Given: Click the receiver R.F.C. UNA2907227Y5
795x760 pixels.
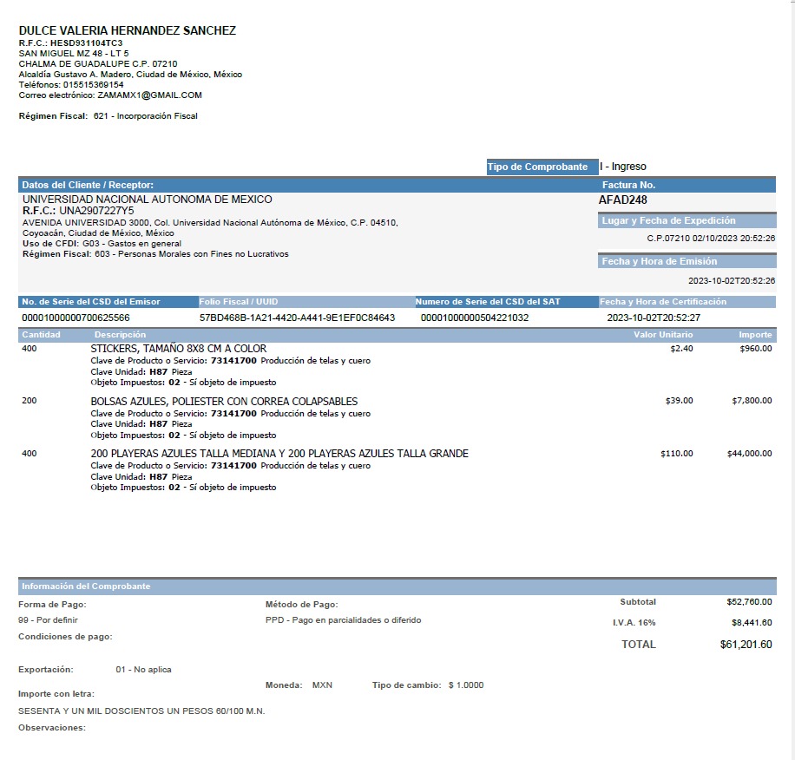Looking at the screenshot, I should click(x=78, y=211).
